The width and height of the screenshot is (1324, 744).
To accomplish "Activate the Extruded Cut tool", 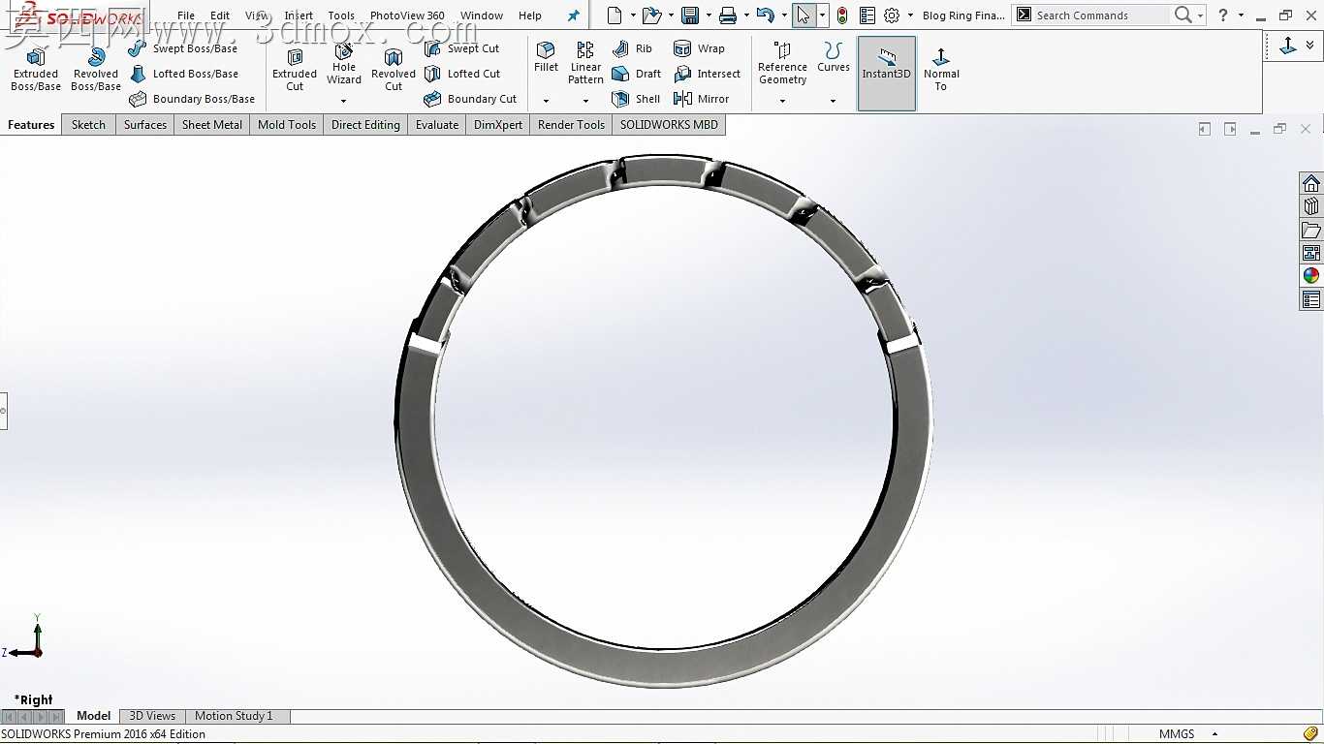I will [295, 69].
